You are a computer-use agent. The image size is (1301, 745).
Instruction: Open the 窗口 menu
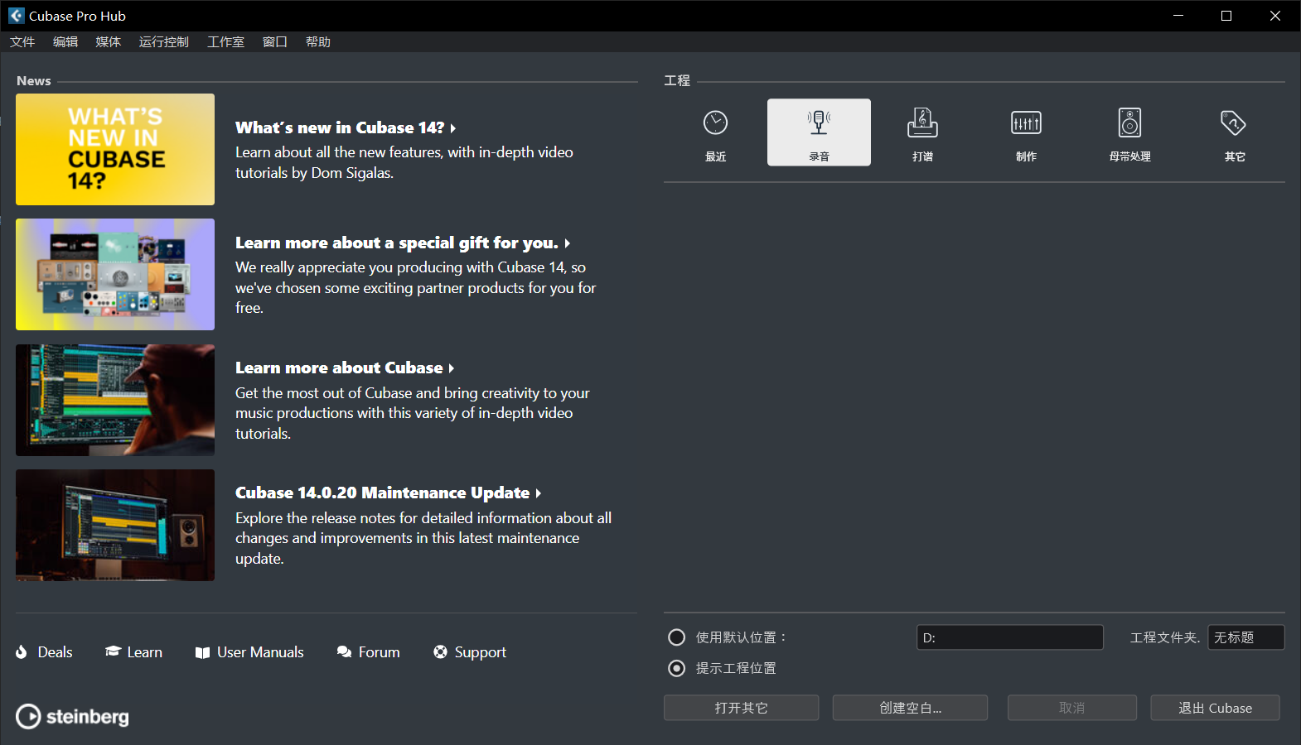click(275, 42)
